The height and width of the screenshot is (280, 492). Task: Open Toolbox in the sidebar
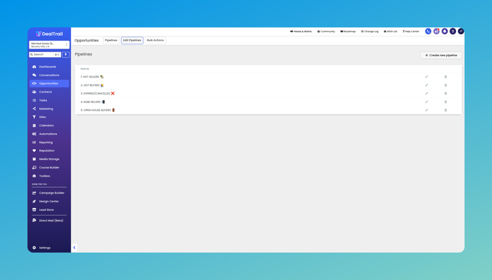tap(49, 176)
